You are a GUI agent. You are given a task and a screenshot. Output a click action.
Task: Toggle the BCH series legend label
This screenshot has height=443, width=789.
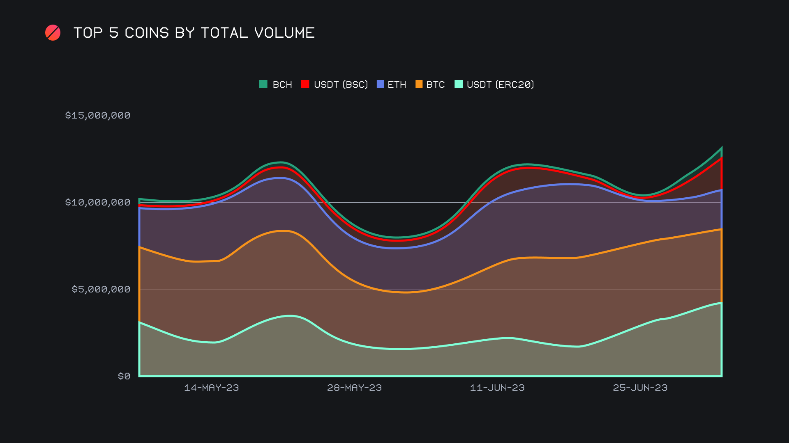point(282,84)
